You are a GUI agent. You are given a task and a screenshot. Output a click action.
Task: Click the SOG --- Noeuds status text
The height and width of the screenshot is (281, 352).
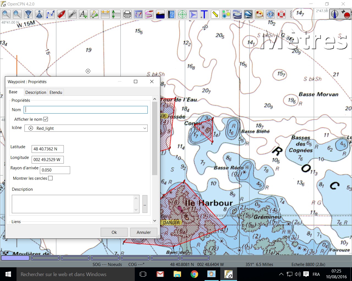(x=107, y=265)
